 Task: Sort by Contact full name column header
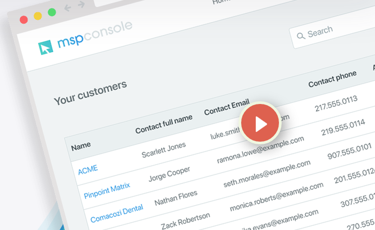click(x=164, y=124)
